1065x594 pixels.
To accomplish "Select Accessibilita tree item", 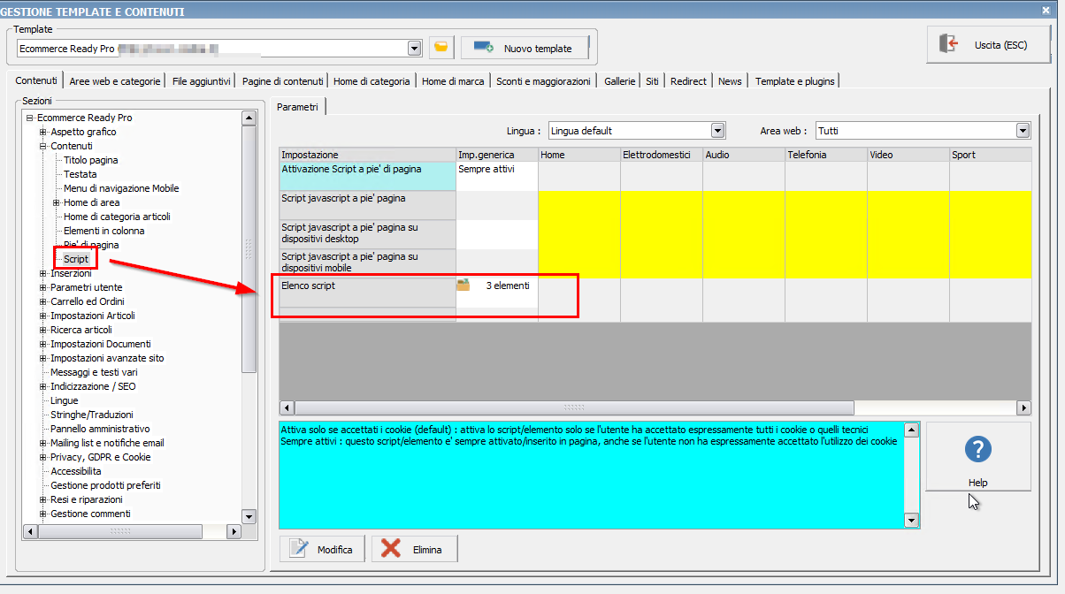I will tap(76, 471).
